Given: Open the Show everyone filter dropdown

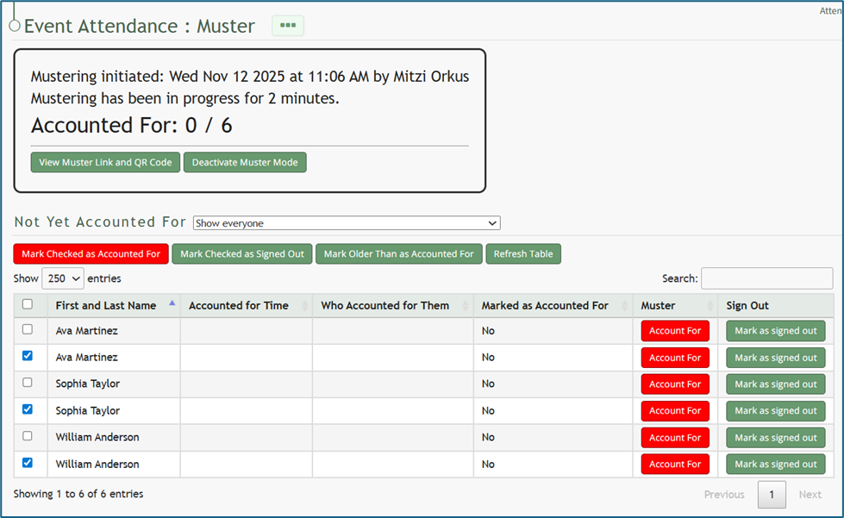Looking at the screenshot, I should coord(346,223).
